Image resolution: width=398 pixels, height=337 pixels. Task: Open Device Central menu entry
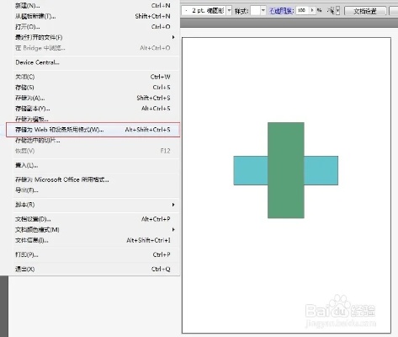pyautogui.click(x=93, y=62)
